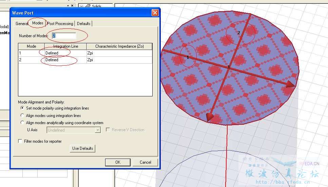The image size is (328, 187).
Task: Open the Post Processing tab
Action: click(60, 24)
